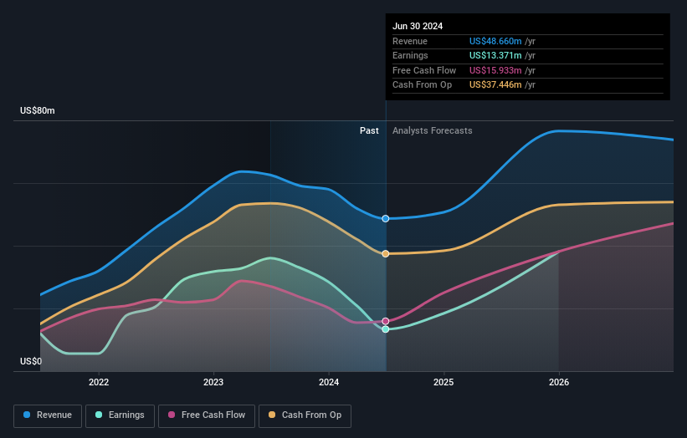Screen dimensions: 687x438
Task: Click the 2022 x-axis label
Action: pos(99,382)
